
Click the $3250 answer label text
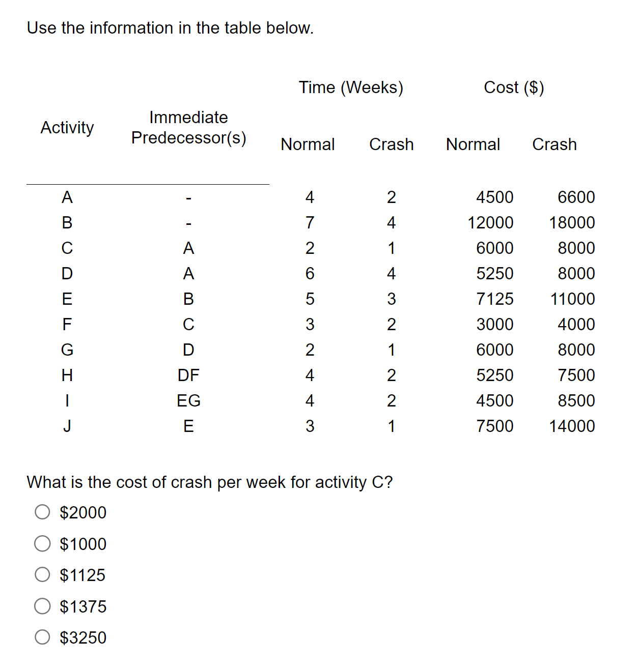pos(82,637)
